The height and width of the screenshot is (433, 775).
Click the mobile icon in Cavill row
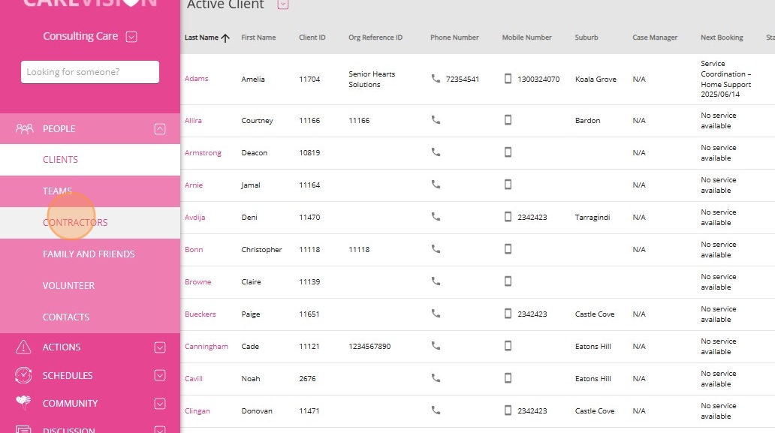tap(508, 377)
